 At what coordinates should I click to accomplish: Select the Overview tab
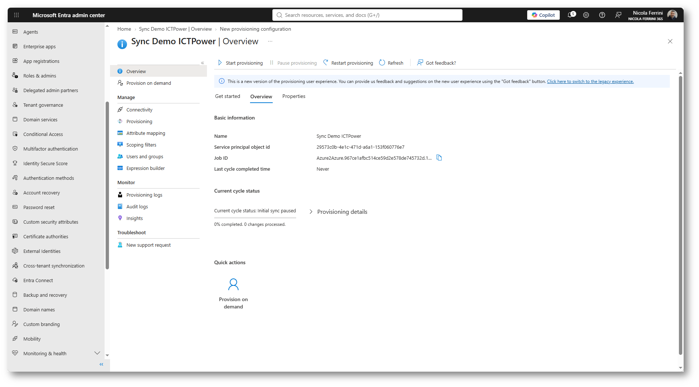pos(261,96)
